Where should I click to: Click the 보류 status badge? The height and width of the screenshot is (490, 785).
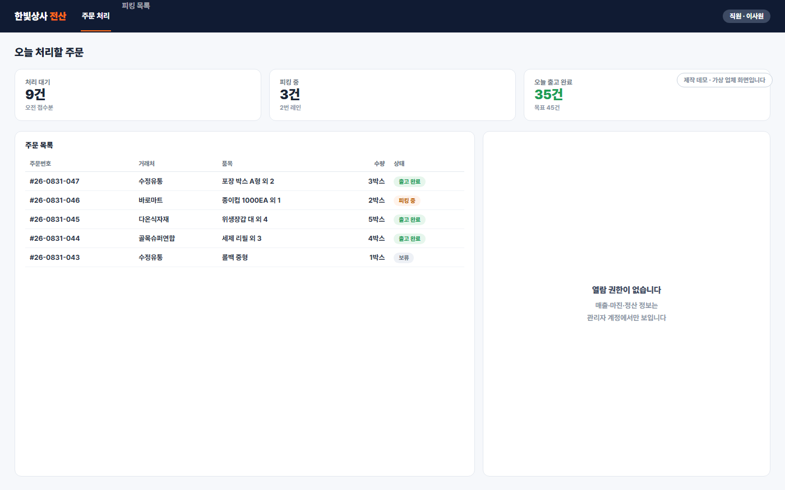coord(404,258)
